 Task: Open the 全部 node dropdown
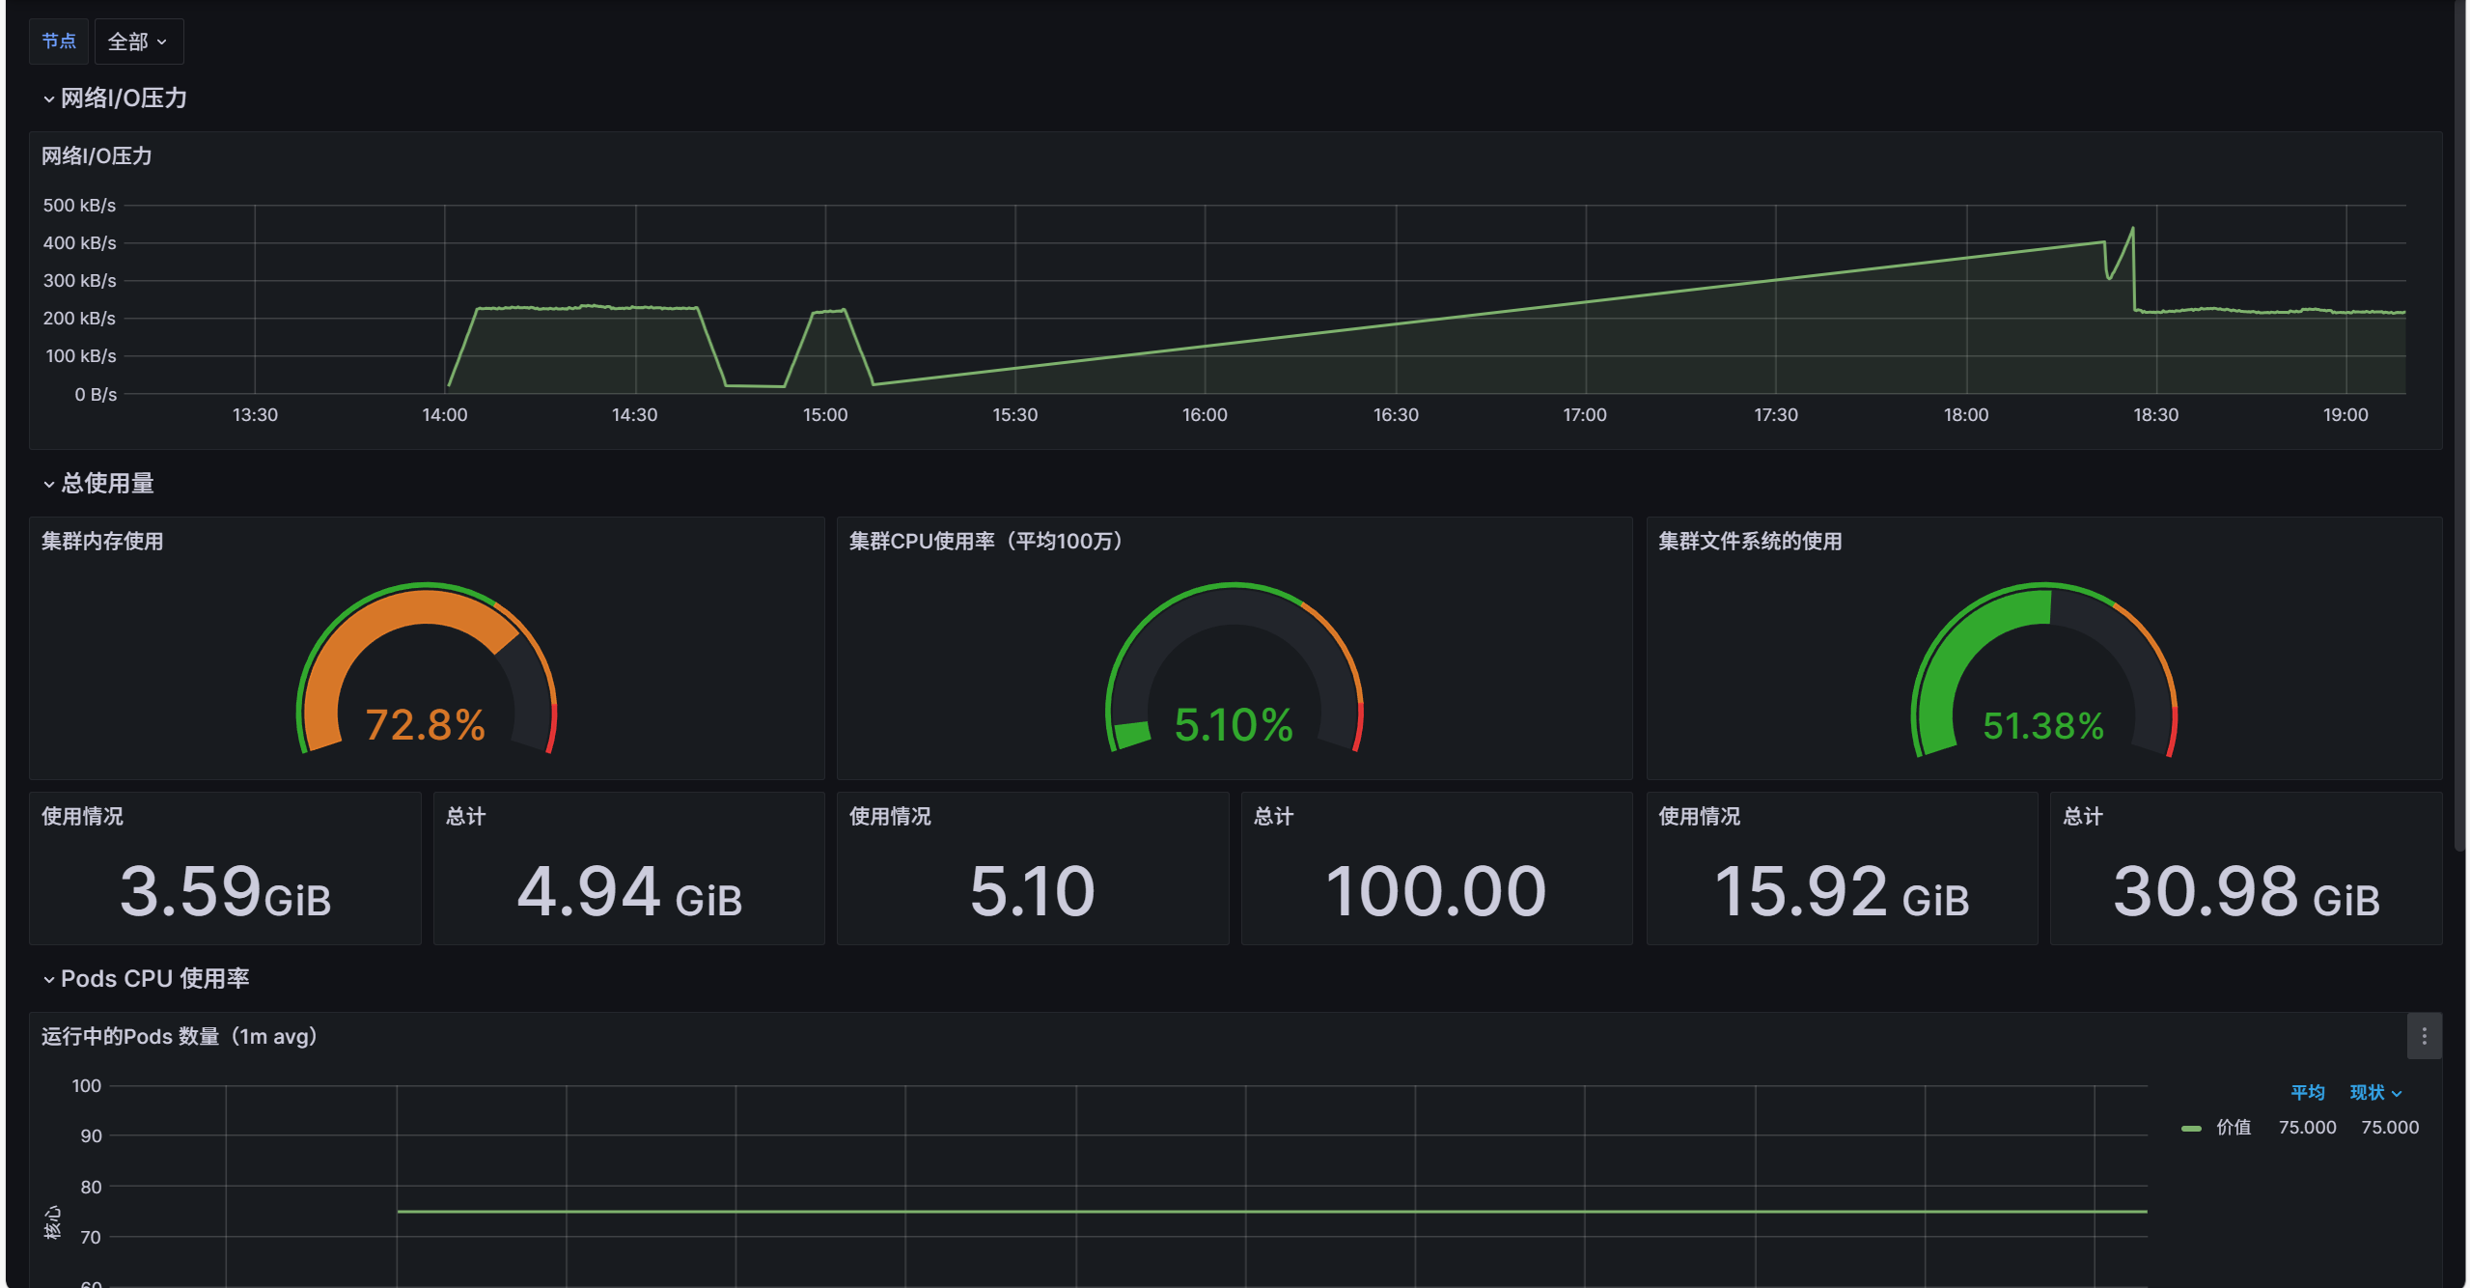[x=138, y=42]
